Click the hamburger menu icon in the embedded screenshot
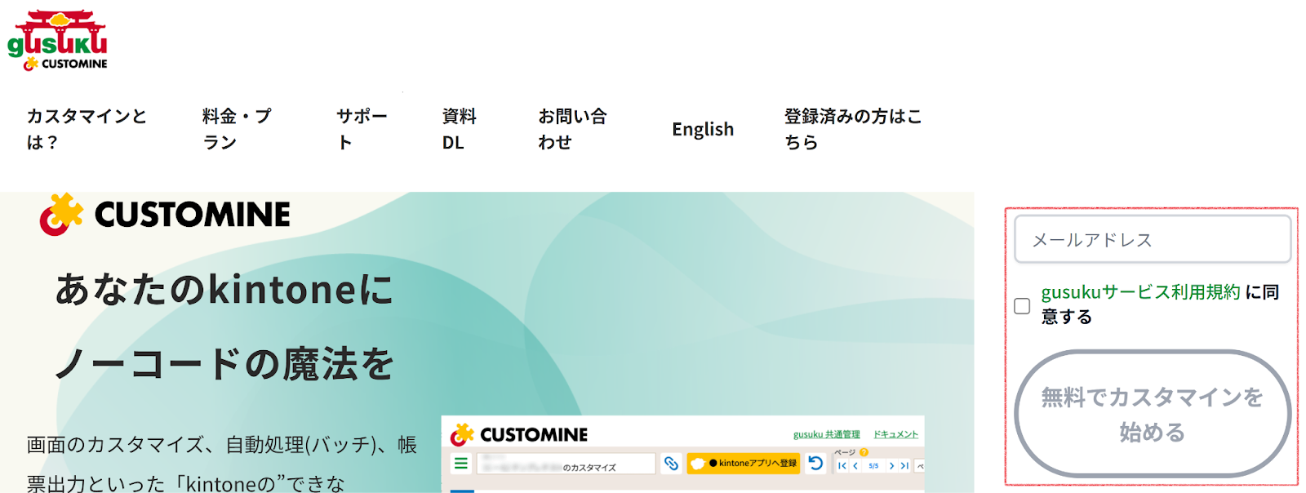This screenshot has width=1306, height=493. (x=461, y=464)
